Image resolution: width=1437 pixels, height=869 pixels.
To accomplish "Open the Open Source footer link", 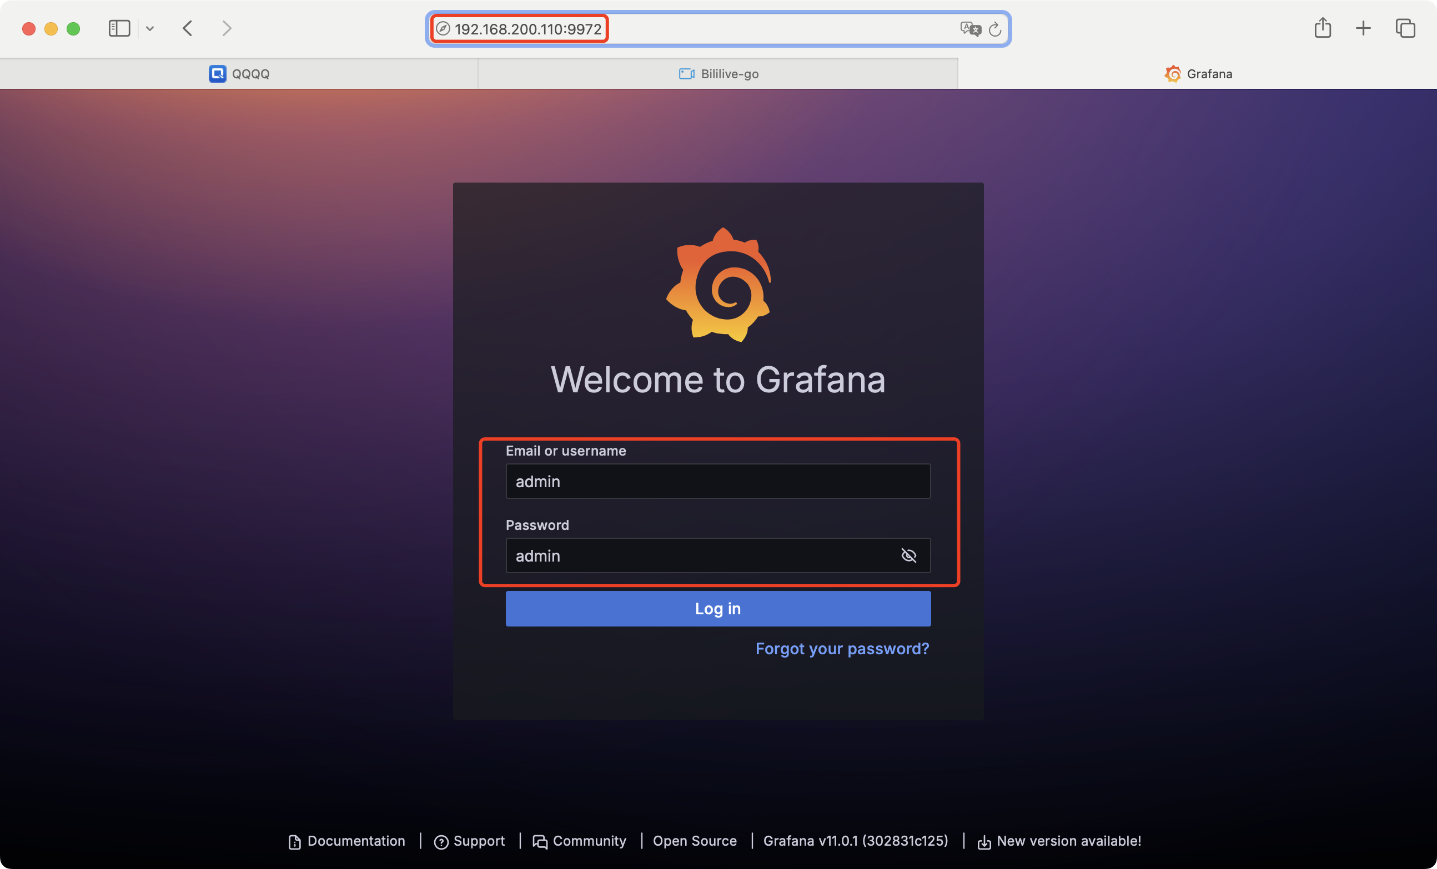I will [x=695, y=841].
